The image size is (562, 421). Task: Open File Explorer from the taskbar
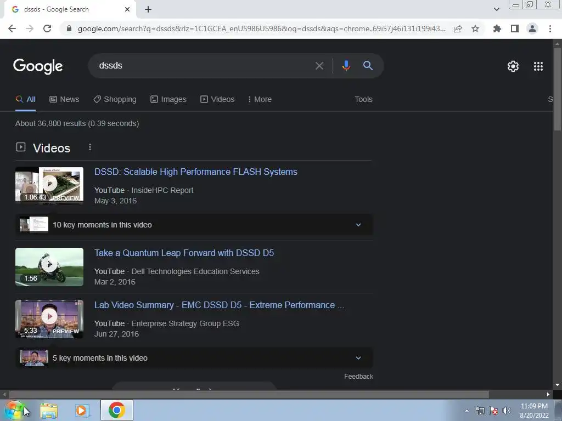coord(49,411)
